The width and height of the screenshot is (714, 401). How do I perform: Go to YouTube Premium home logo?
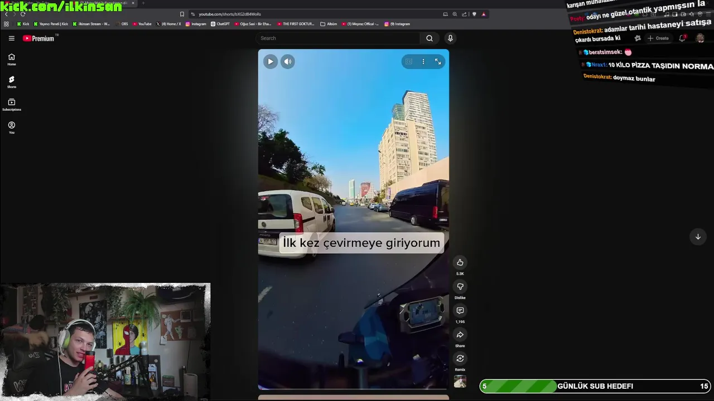point(38,38)
